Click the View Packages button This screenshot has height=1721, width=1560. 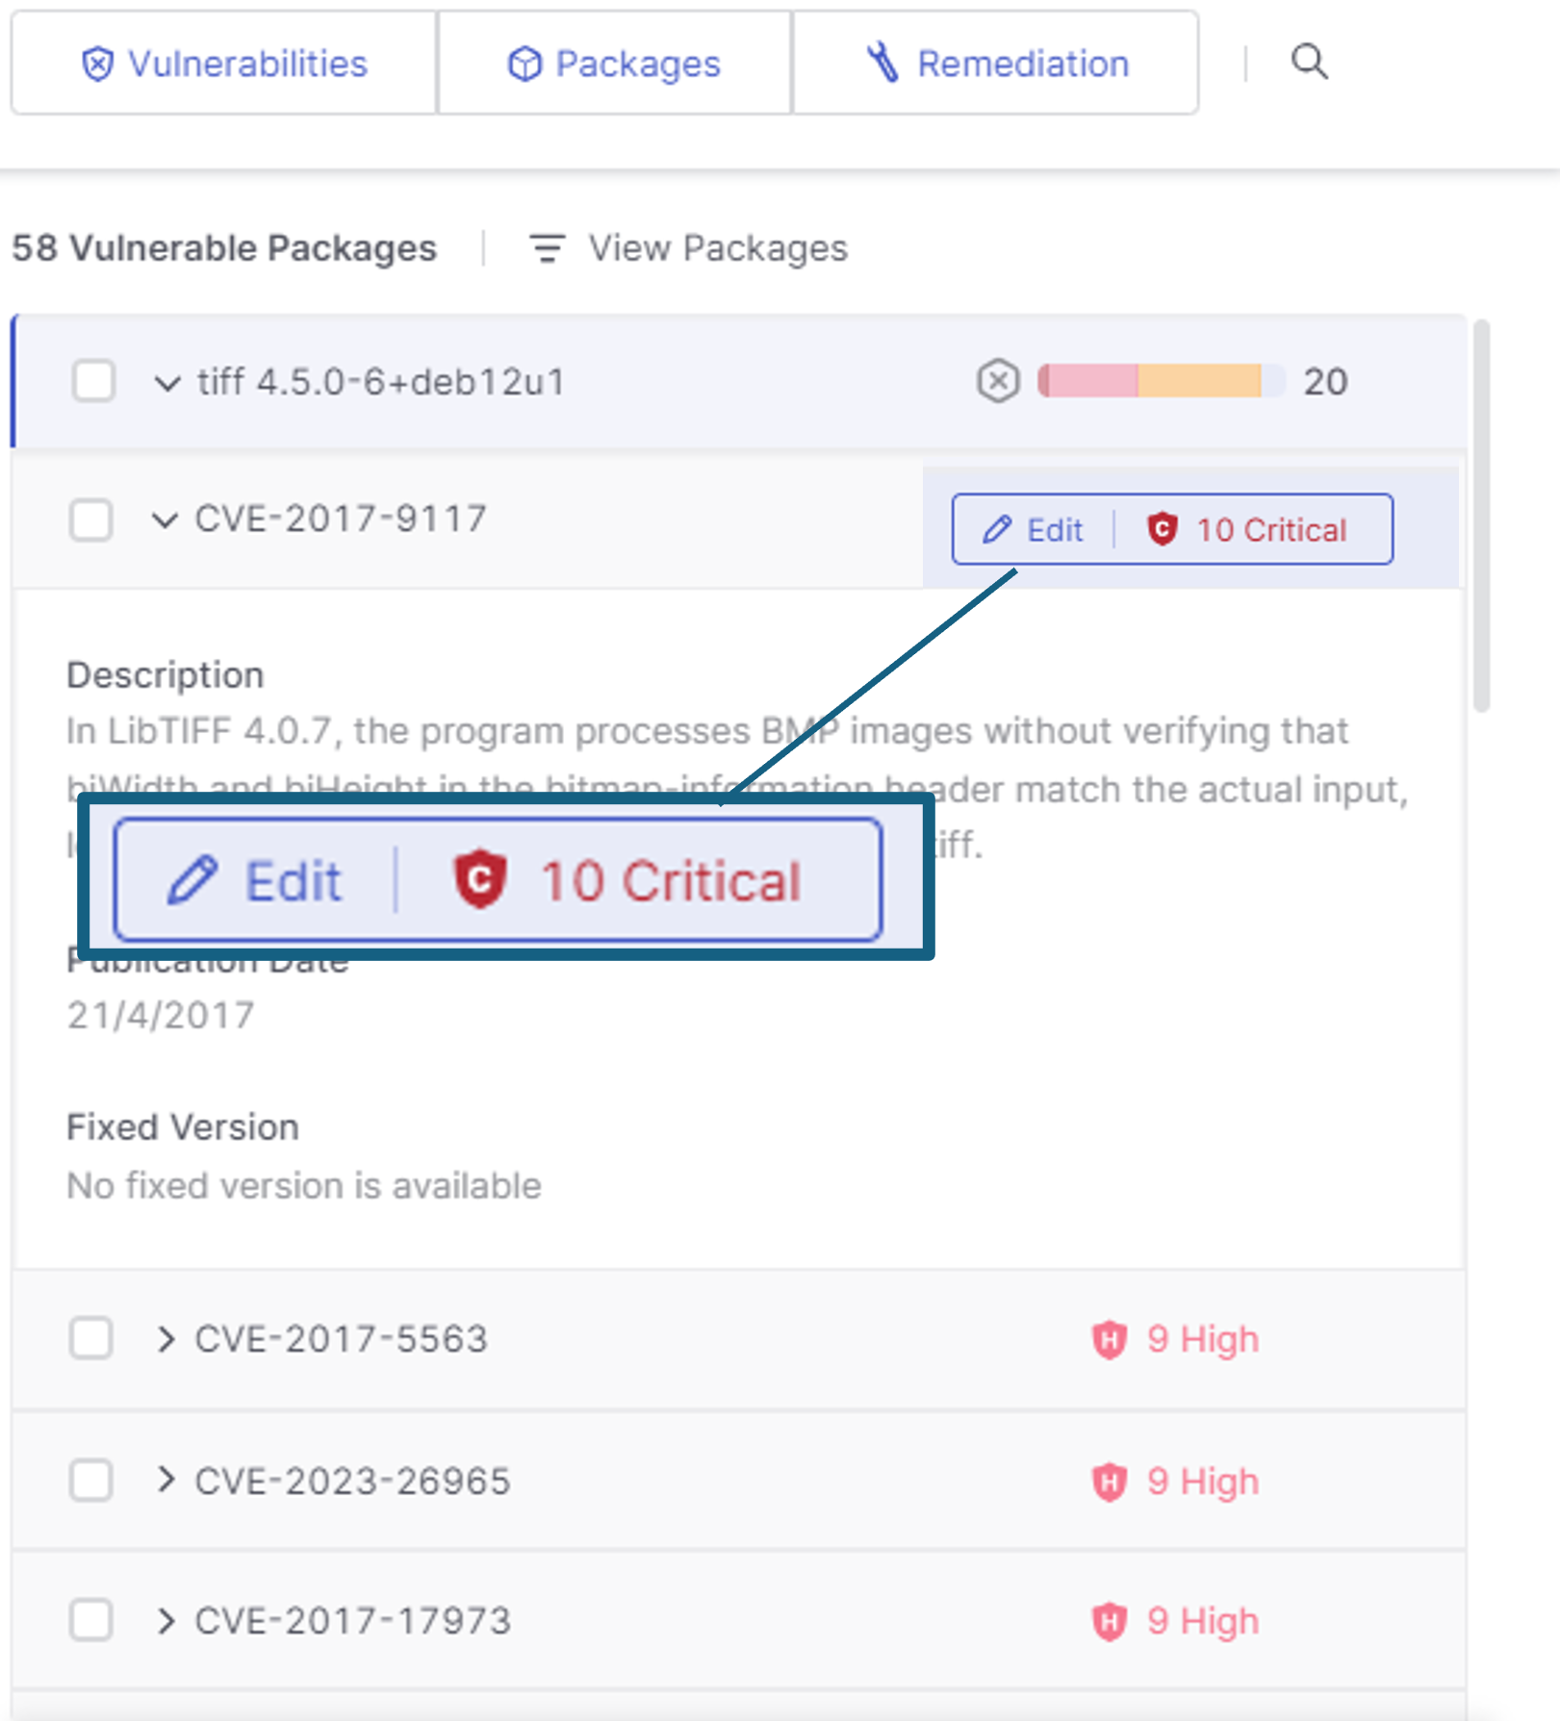point(689,248)
